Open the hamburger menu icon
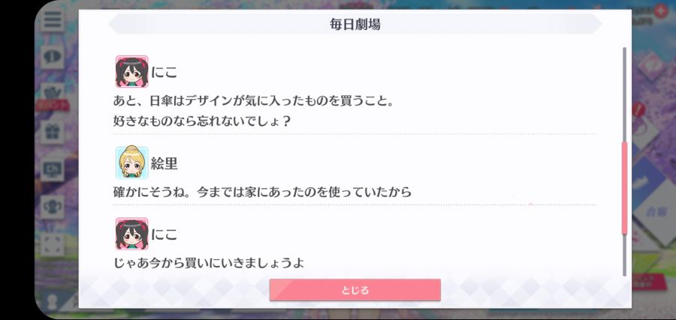Screen dimensions: 676x320 point(52,19)
